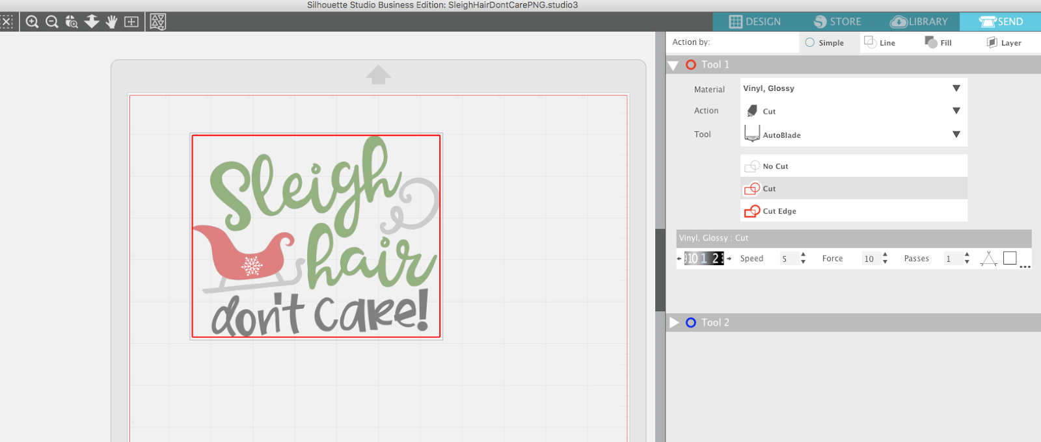Click the blade depth dial slider
This screenshot has height=442, width=1041.
click(704, 259)
